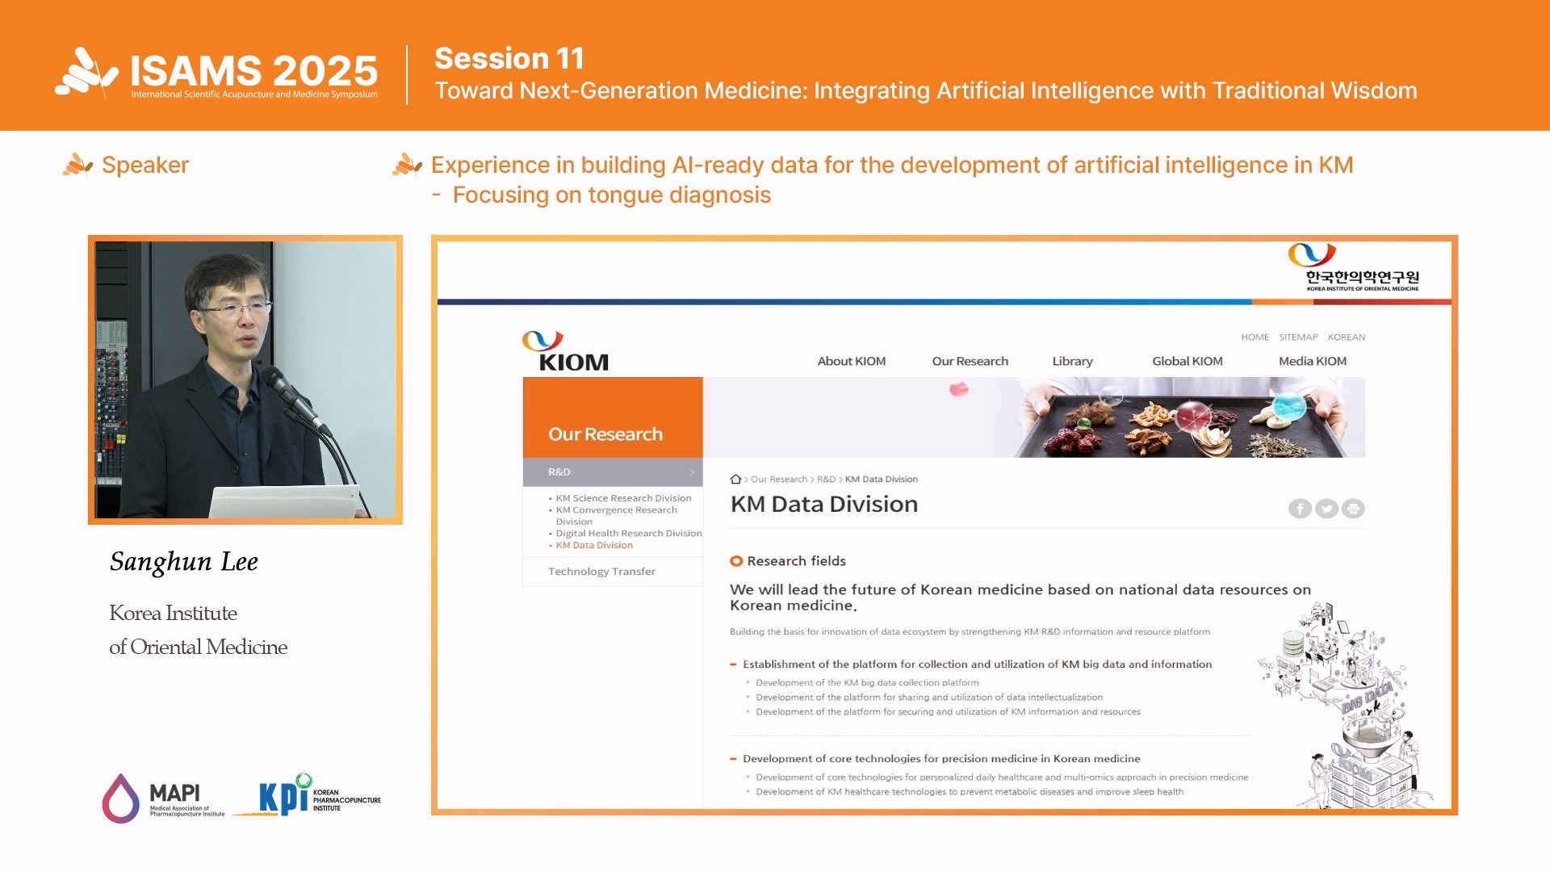Expand the R&D sidebar chevron arrow
Screen dimensions: 1550x872
[692, 472]
